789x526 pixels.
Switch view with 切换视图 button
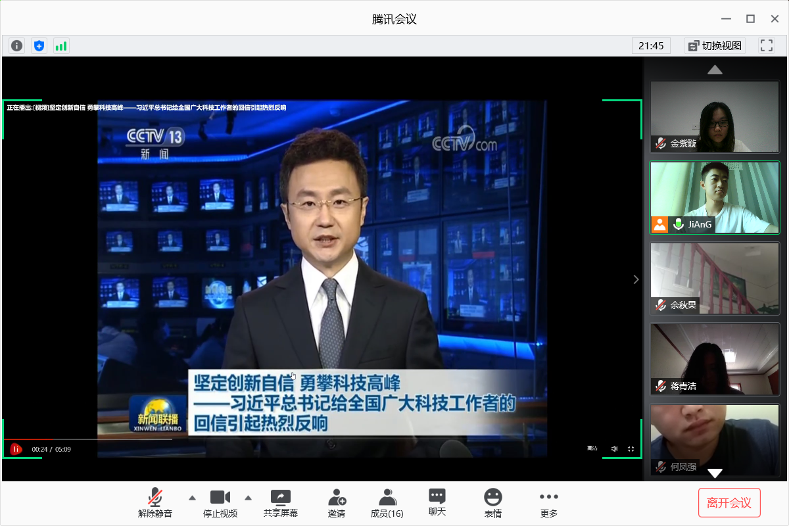(x=715, y=46)
